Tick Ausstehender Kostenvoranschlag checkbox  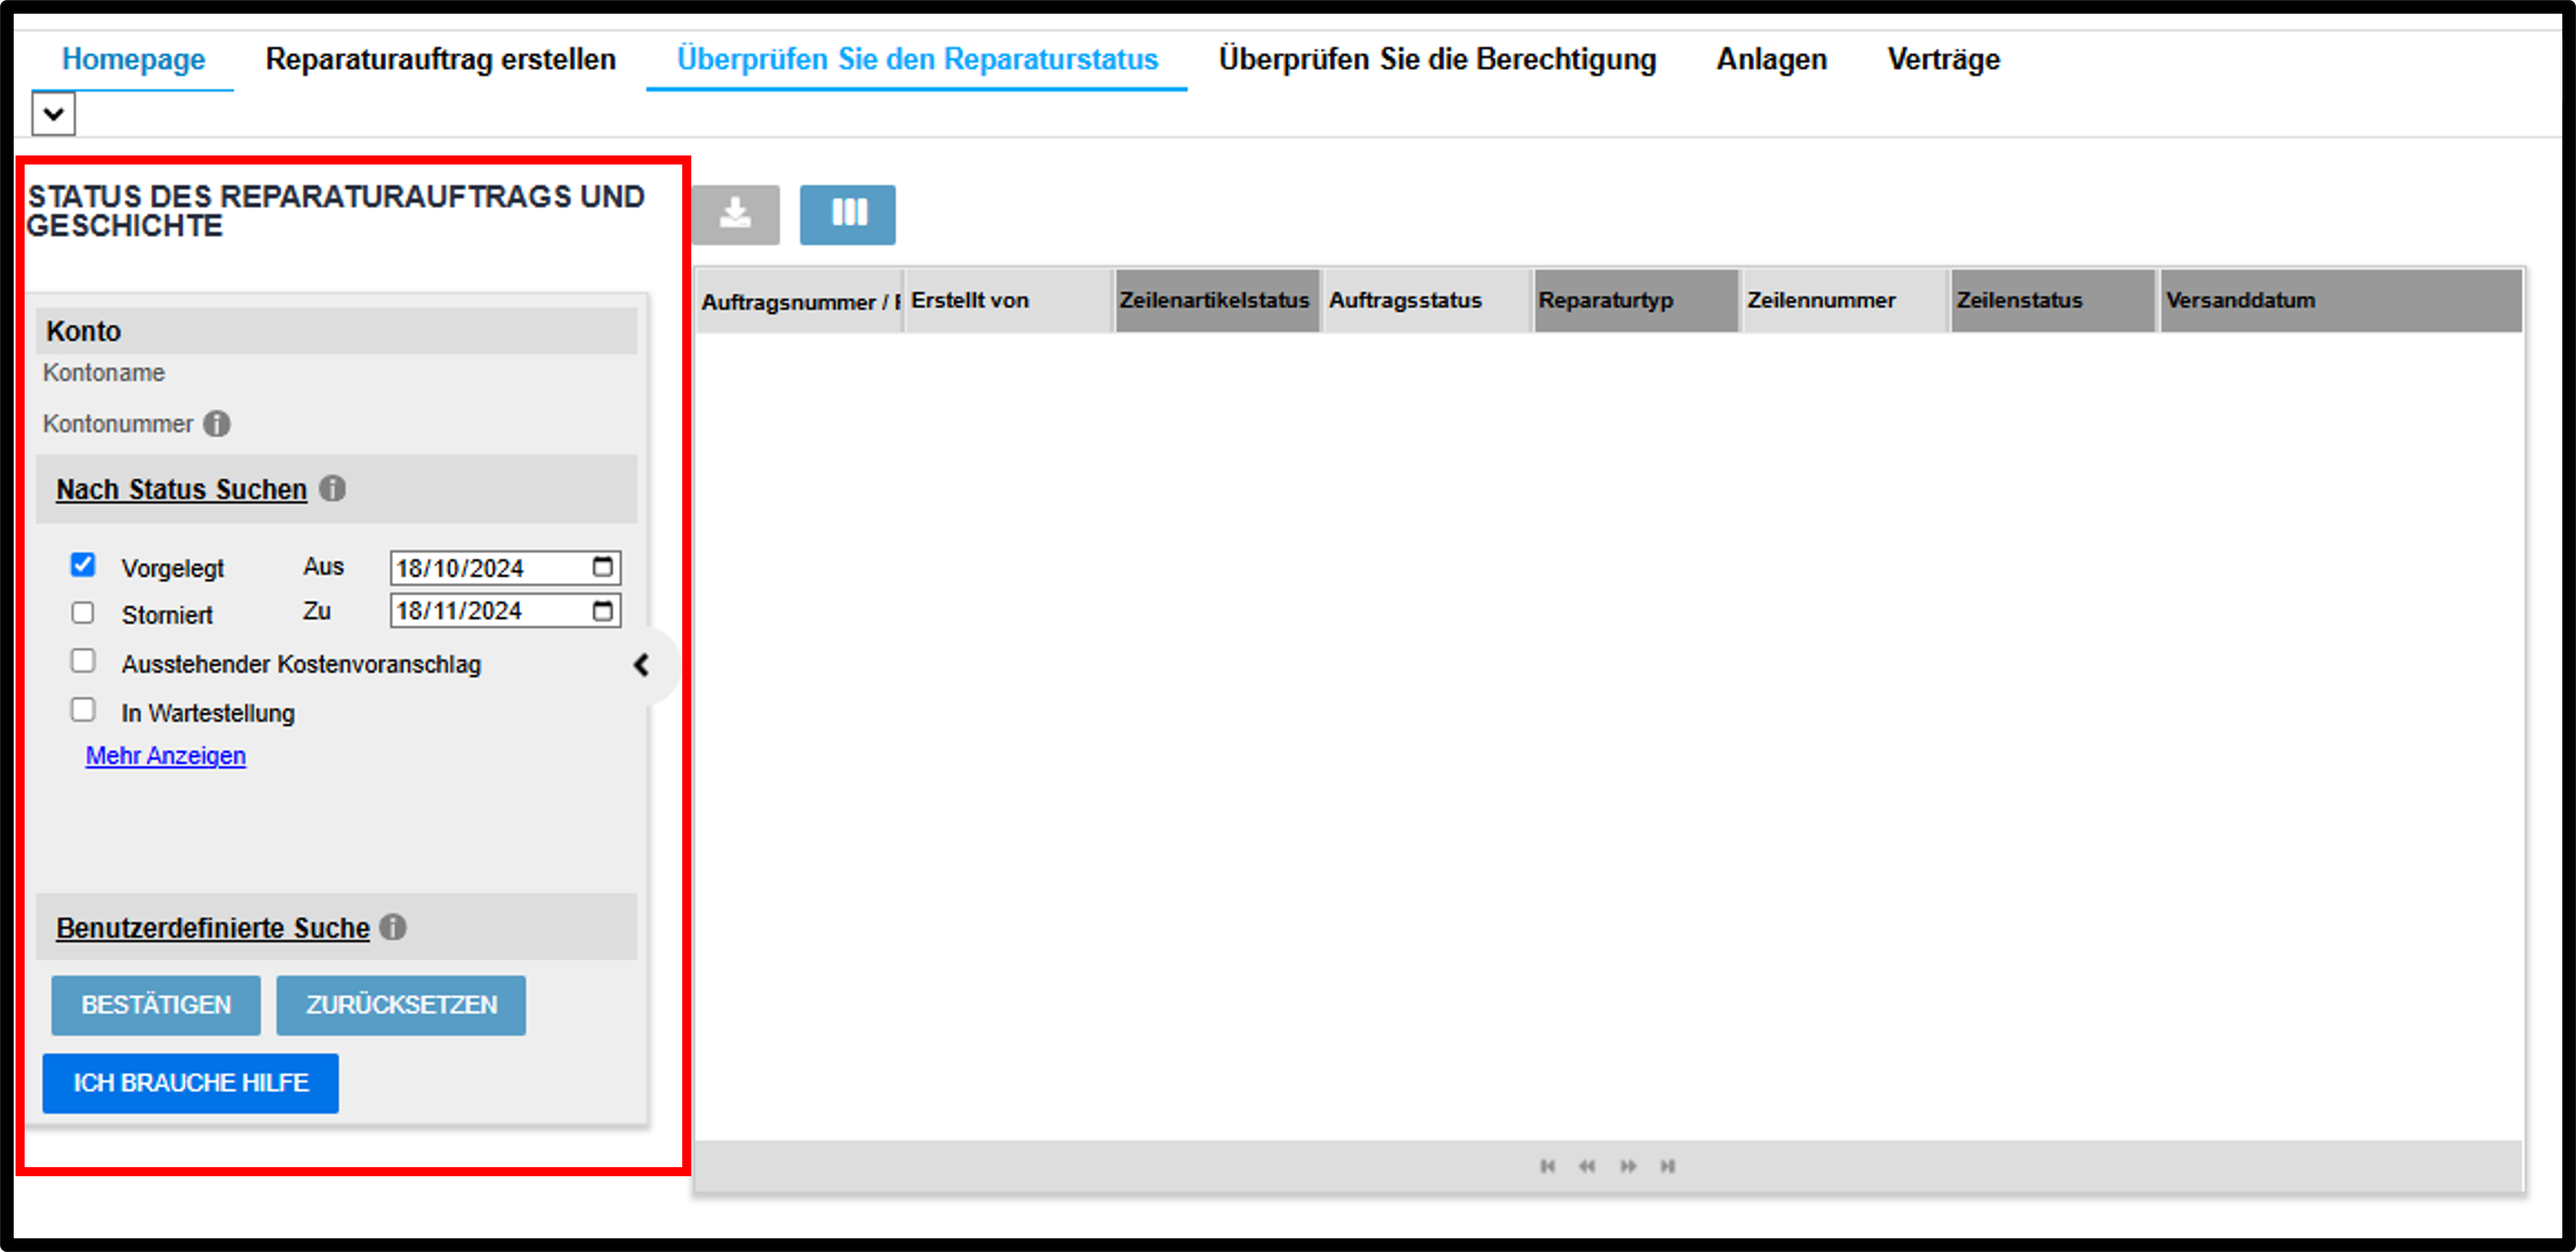pyautogui.click(x=83, y=661)
